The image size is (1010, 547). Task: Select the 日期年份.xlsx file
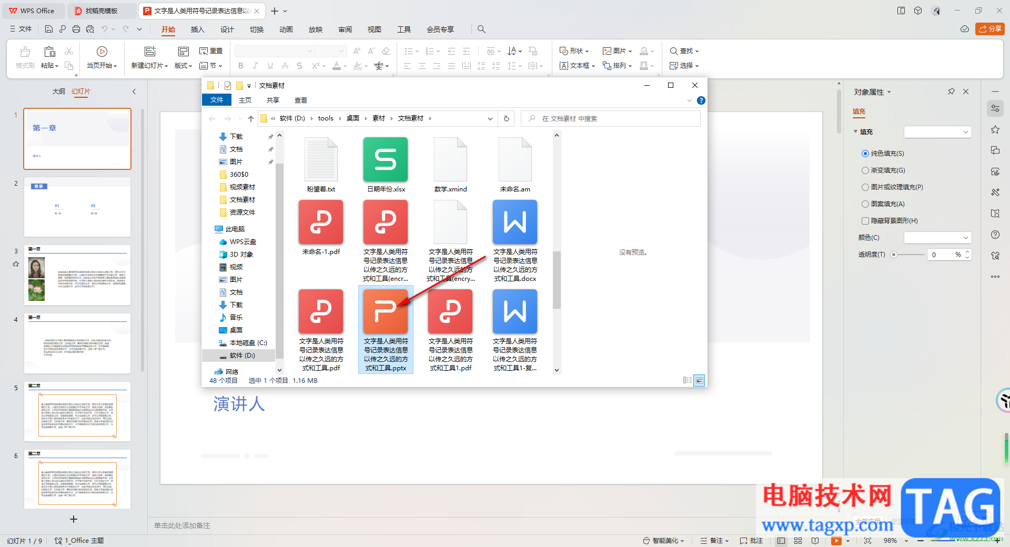point(386,165)
